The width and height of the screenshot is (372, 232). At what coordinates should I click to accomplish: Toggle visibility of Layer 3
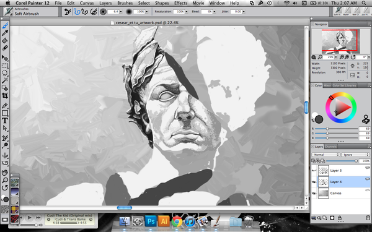pyautogui.click(x=314, y=171)
